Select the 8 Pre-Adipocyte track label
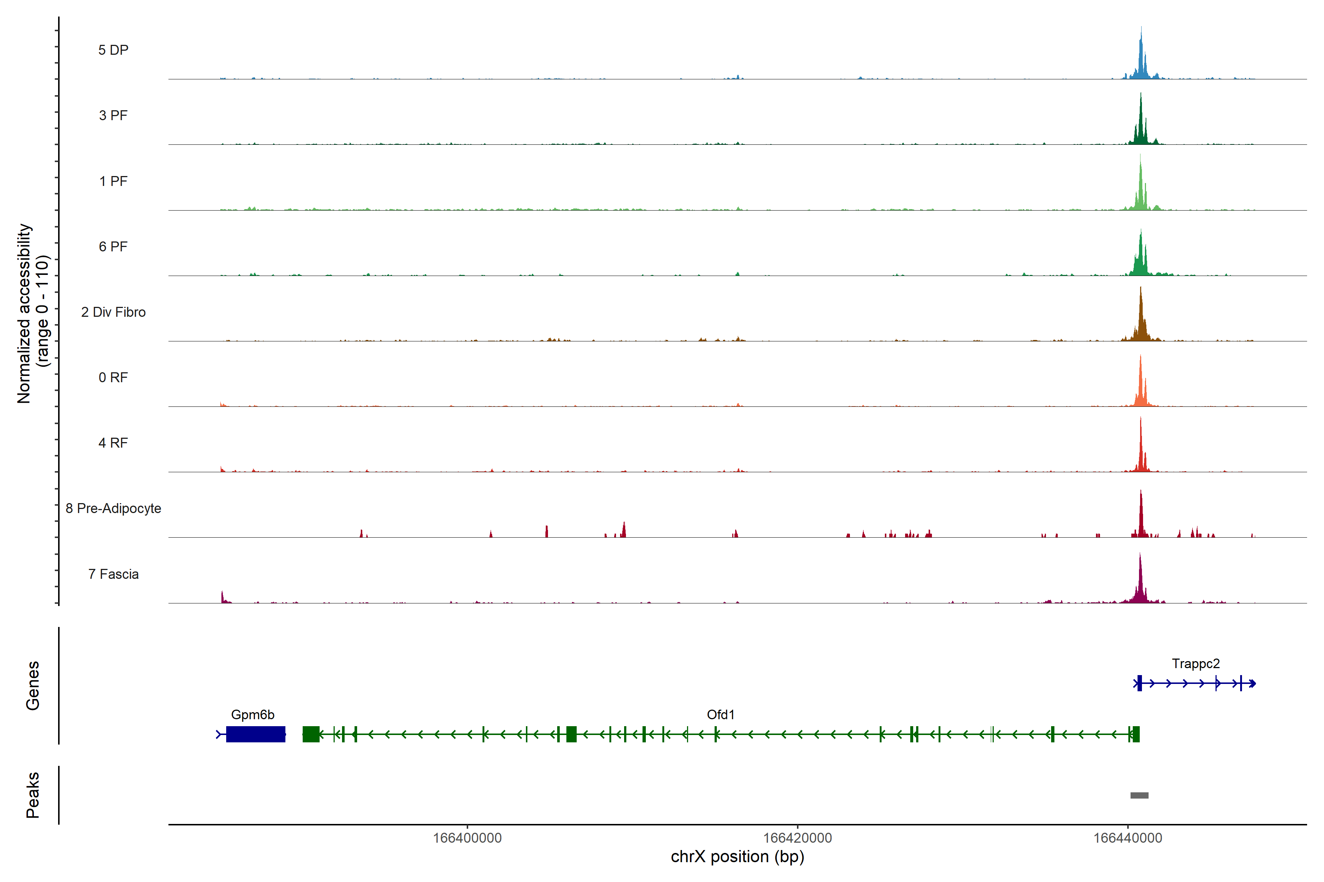 point(113,509)
